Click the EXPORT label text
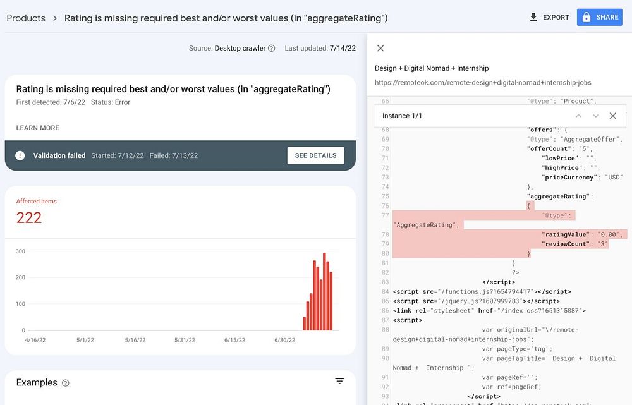The height and width of the screenshot is (405, 632). click(x=556, y=17)
